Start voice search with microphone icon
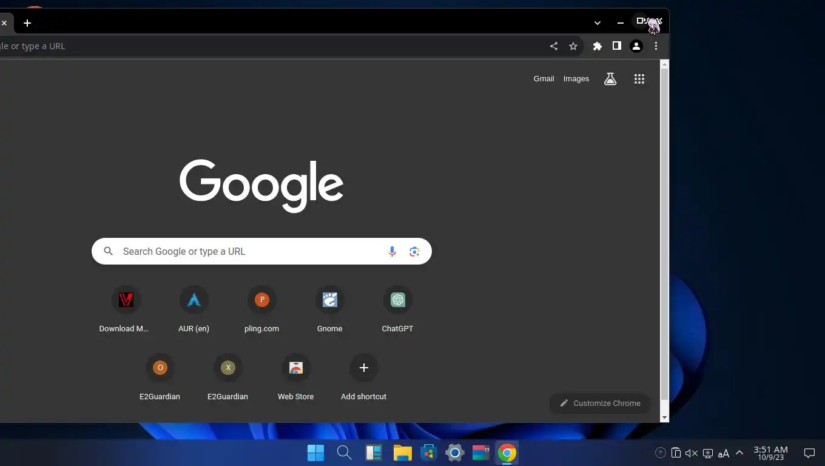Screen dimensions: 825x466 tap(392, 251)
